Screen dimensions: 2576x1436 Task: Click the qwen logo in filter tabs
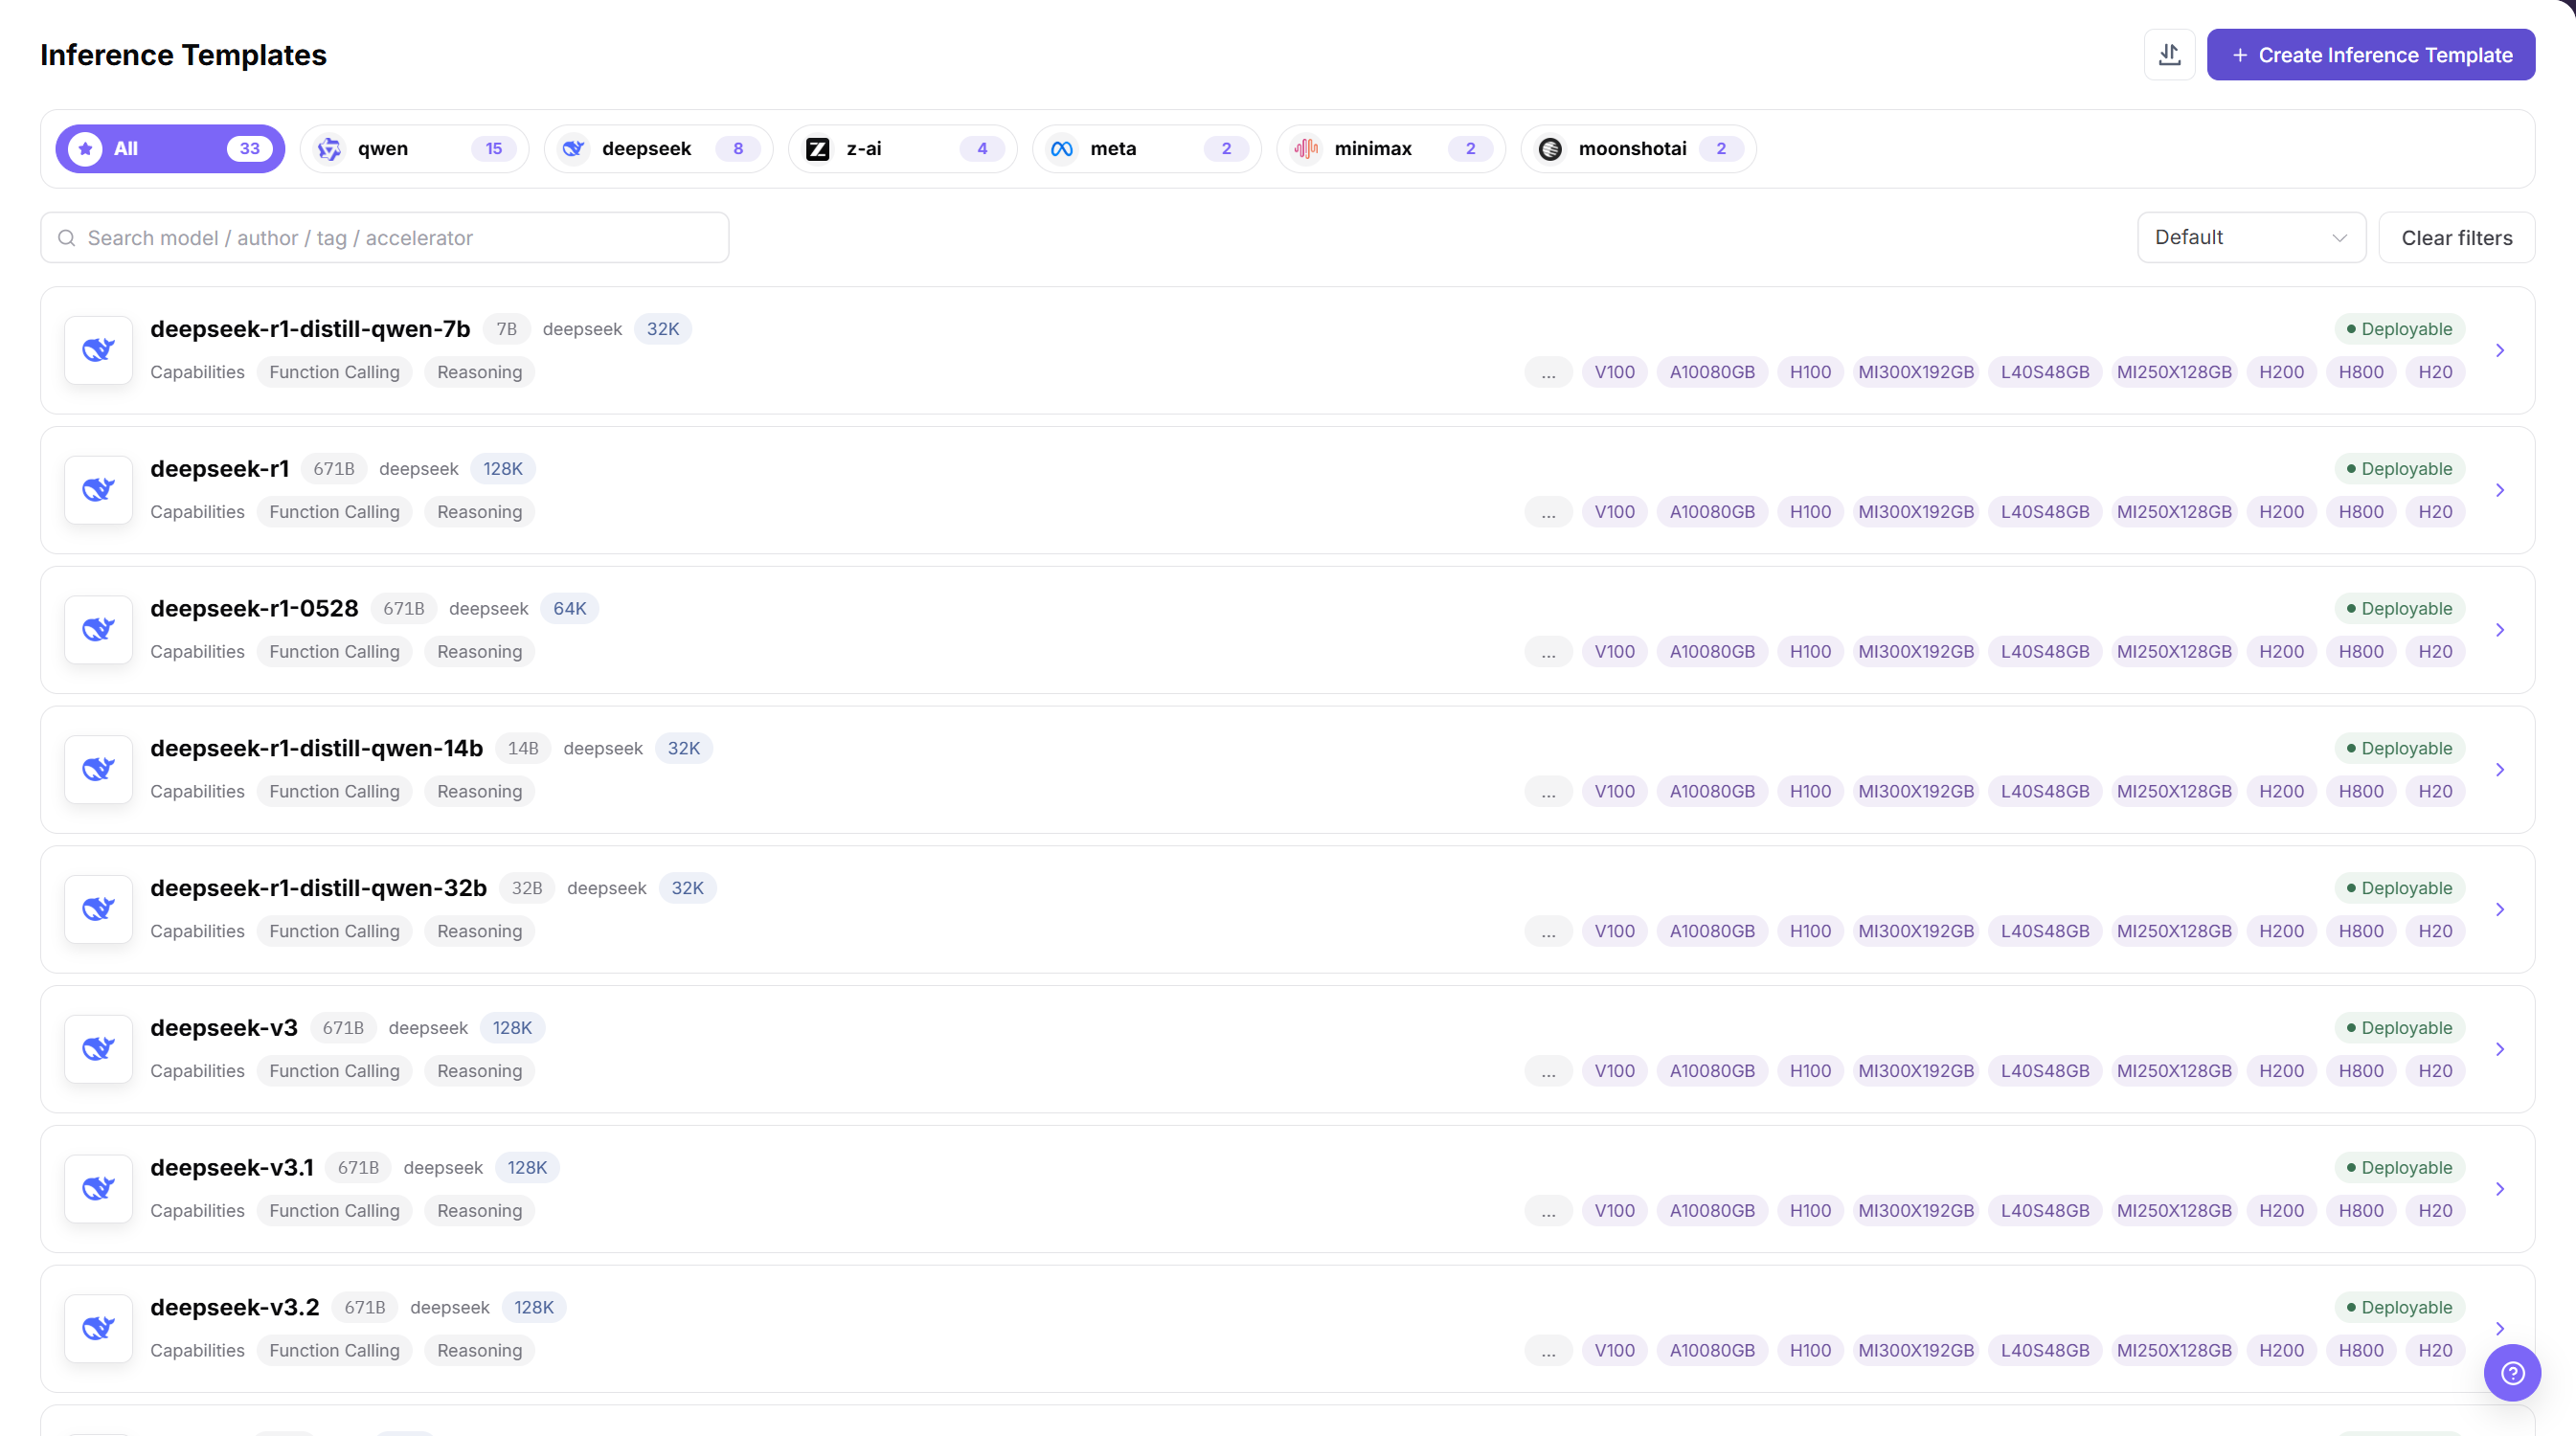pyautogui.click(x=329, y=149)
